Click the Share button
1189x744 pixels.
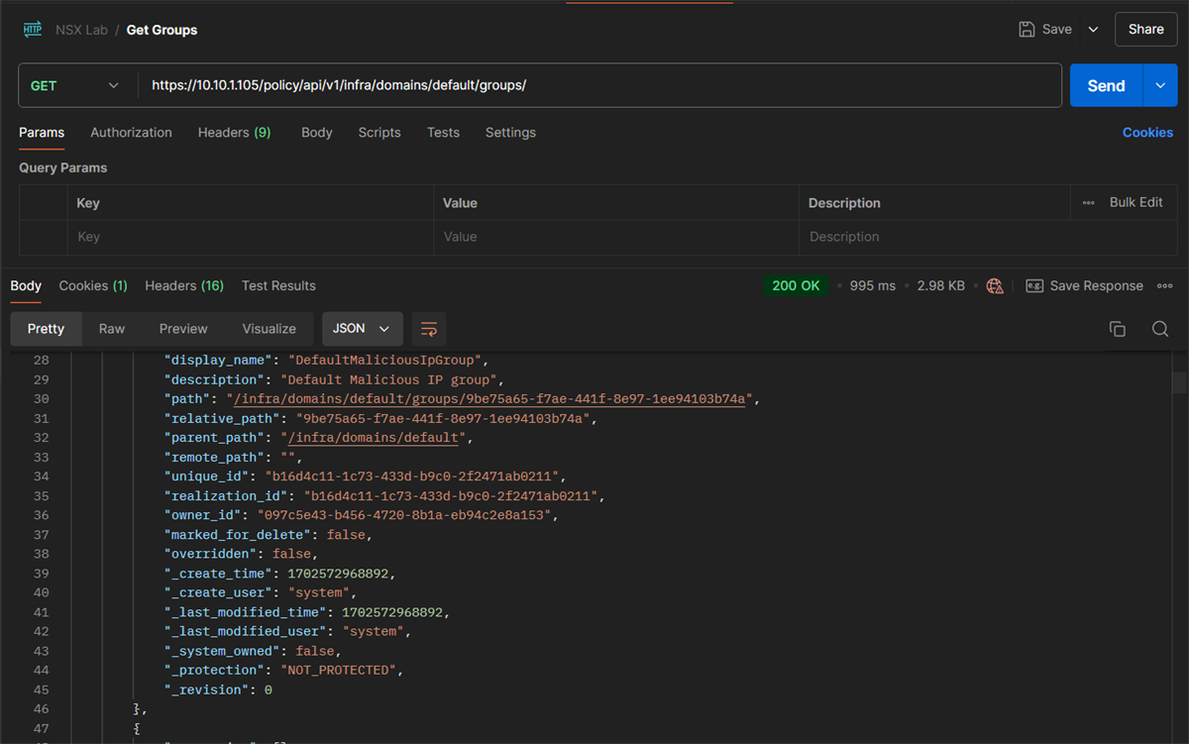[x=1146, y=30]
